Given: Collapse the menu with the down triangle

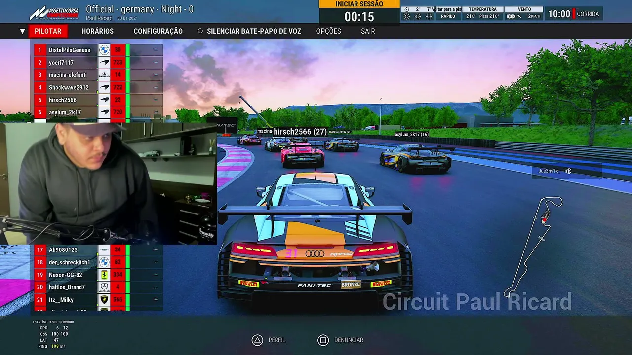Looking at the screenshot, I should point(22,31).
